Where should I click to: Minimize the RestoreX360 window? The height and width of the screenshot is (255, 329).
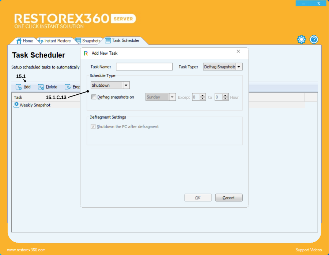(303, 4)
